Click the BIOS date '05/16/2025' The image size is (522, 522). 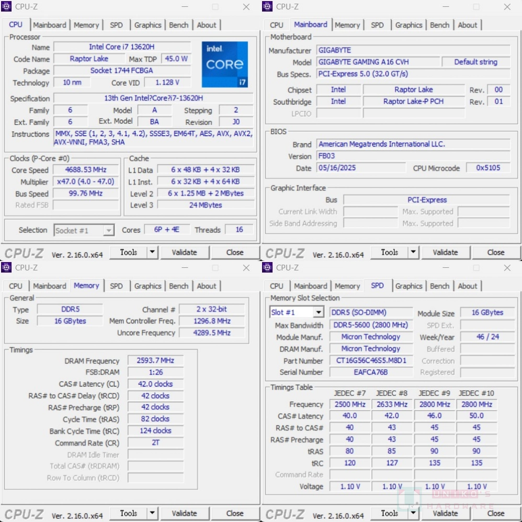tap(361, 168)
